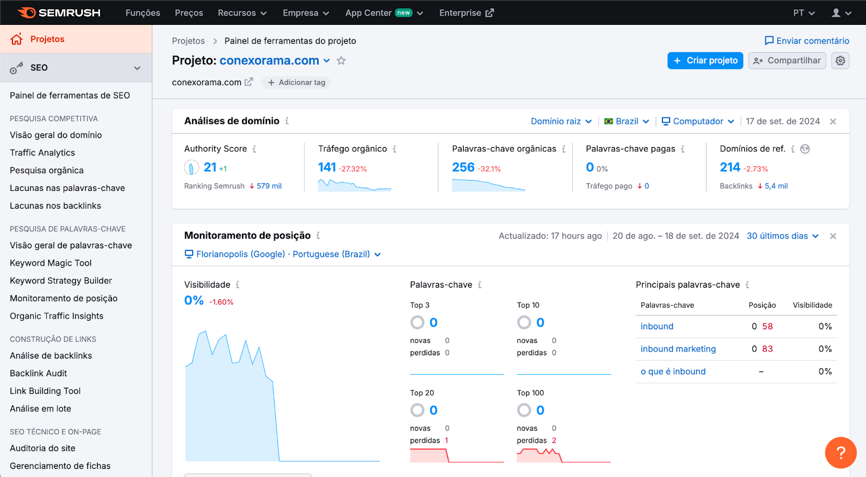
Task: Show info icon beside Monitoramento de posição
Action: tap(318, 235)
